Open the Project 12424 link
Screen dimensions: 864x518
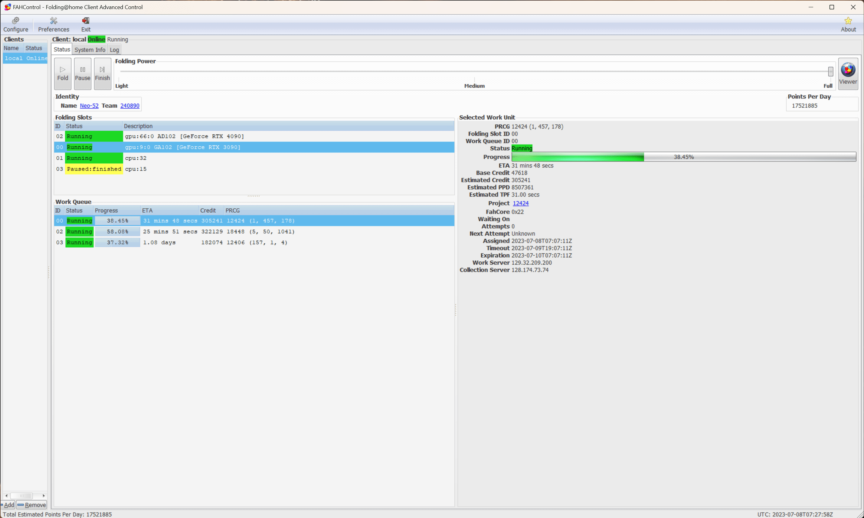[x=521, y=203]
